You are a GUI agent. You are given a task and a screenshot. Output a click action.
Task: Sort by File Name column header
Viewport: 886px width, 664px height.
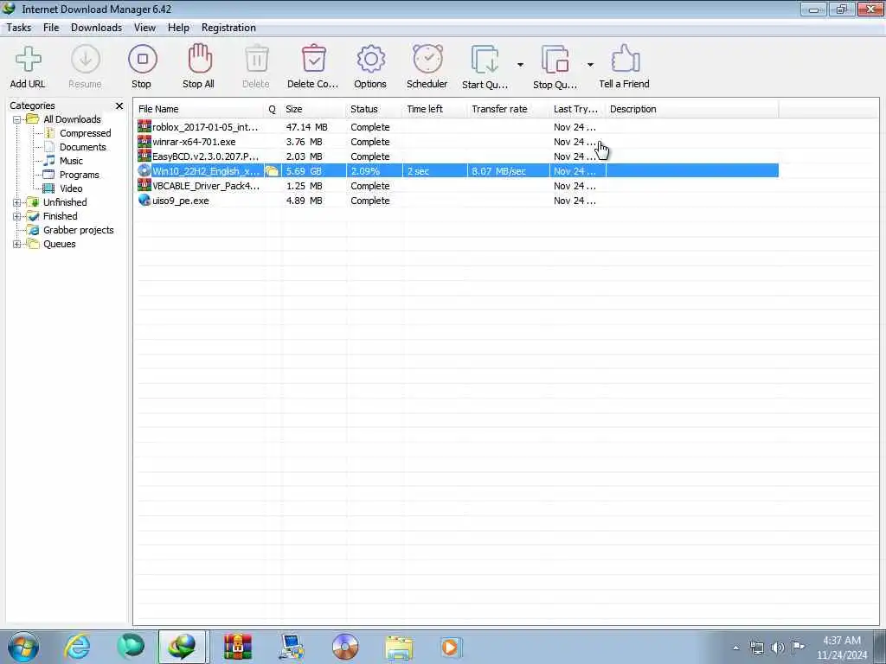tap(200, 109)
